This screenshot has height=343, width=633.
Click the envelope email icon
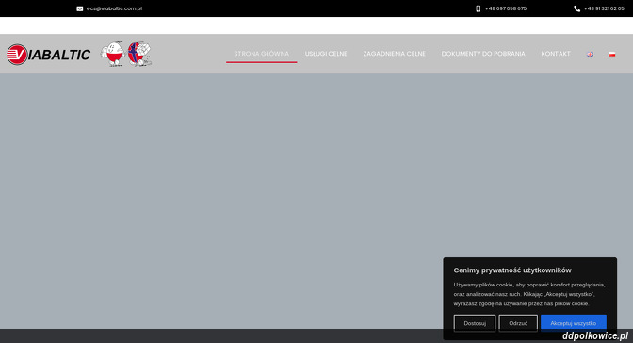79,8
